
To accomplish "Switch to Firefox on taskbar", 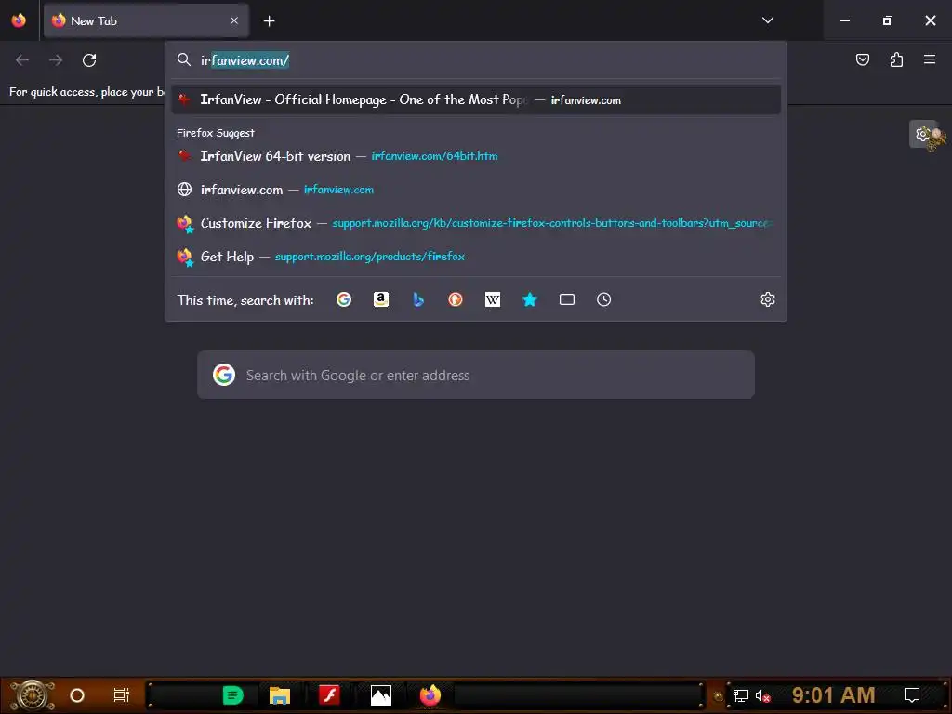I will tap(430, 695).
